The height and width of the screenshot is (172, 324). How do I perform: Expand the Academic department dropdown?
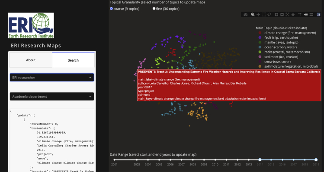[x=52, y=97]
